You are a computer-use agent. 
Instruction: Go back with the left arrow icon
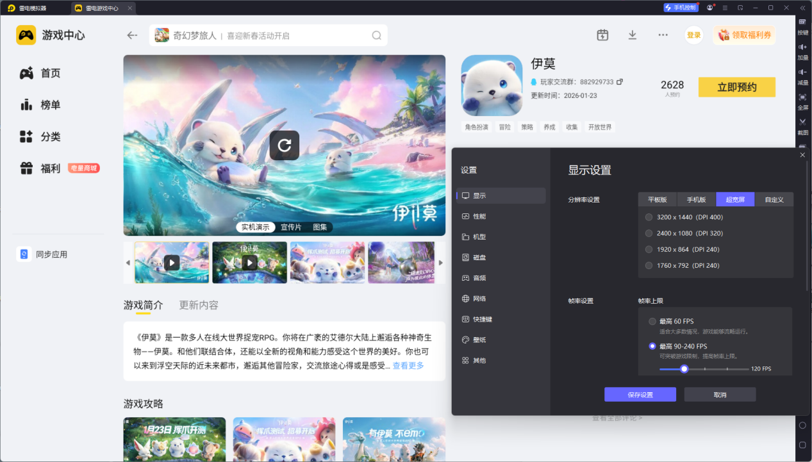133,35
